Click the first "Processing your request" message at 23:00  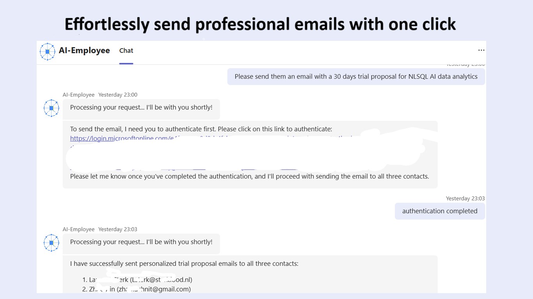click(x=141, y=107)
